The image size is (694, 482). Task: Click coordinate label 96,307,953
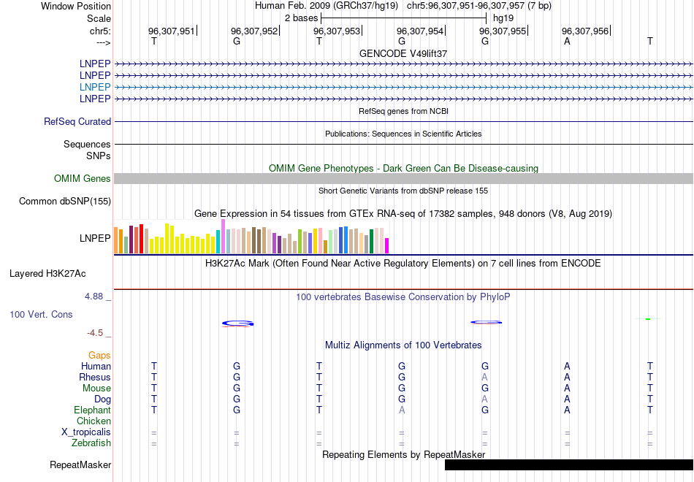[x=336, y=31]
